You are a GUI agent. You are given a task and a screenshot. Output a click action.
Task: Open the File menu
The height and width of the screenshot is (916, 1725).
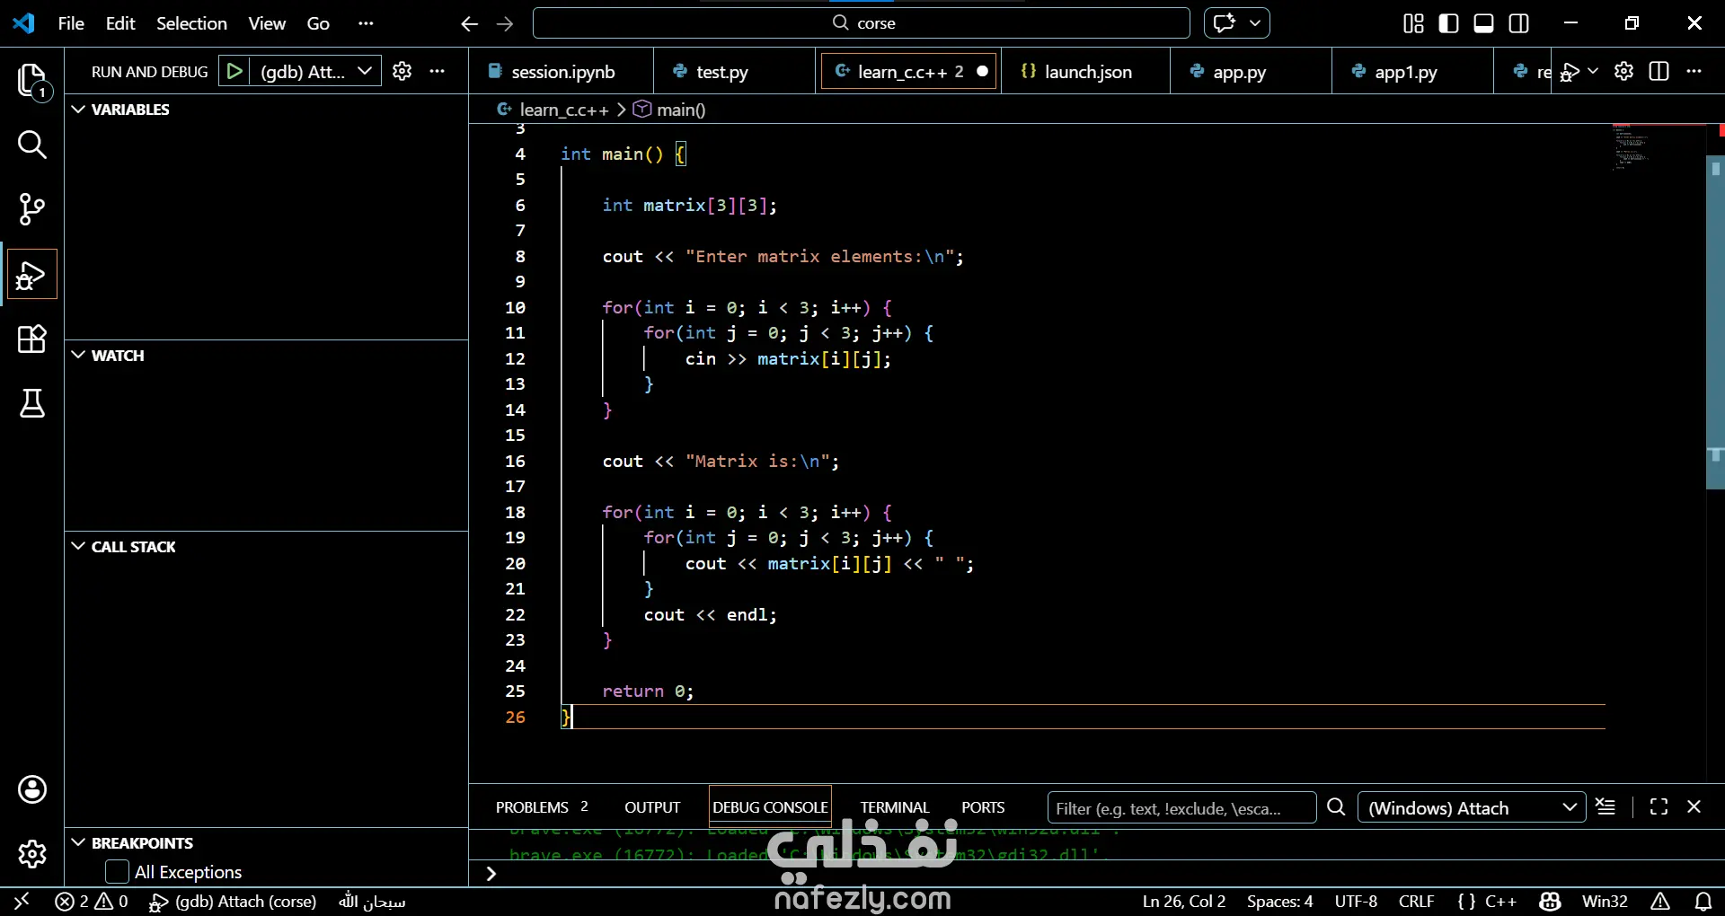tap(71, 23)
